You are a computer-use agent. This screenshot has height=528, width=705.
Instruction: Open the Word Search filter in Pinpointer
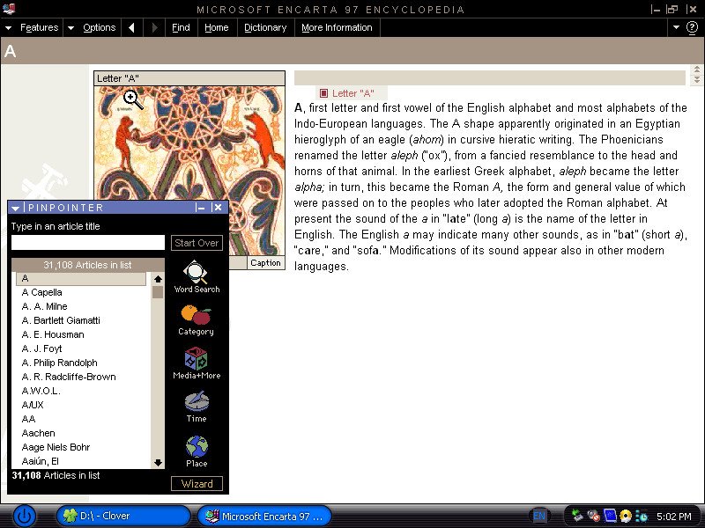[197, 277]
